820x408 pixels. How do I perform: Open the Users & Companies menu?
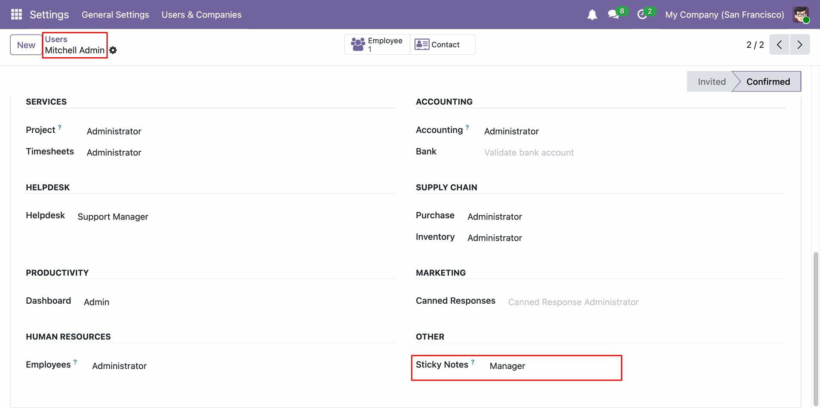(201, 15)
